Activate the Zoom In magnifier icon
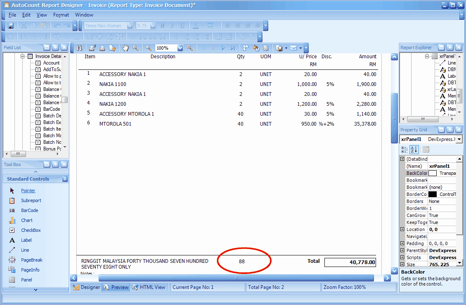This screenshot has height=305, width=466. click(x=190, y=48)
